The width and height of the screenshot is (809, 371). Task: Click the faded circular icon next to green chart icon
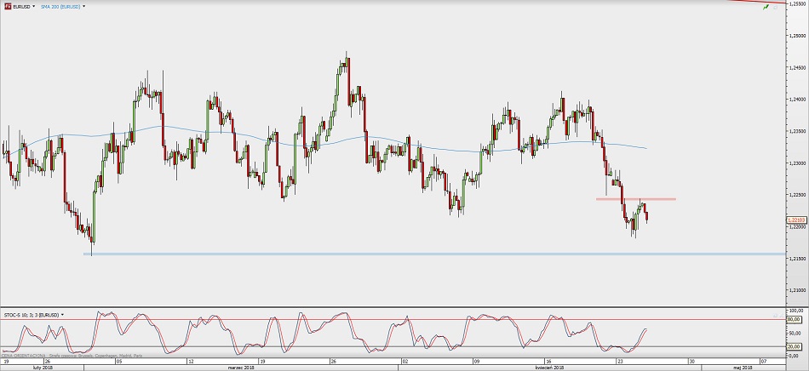[x=776, y=7]
